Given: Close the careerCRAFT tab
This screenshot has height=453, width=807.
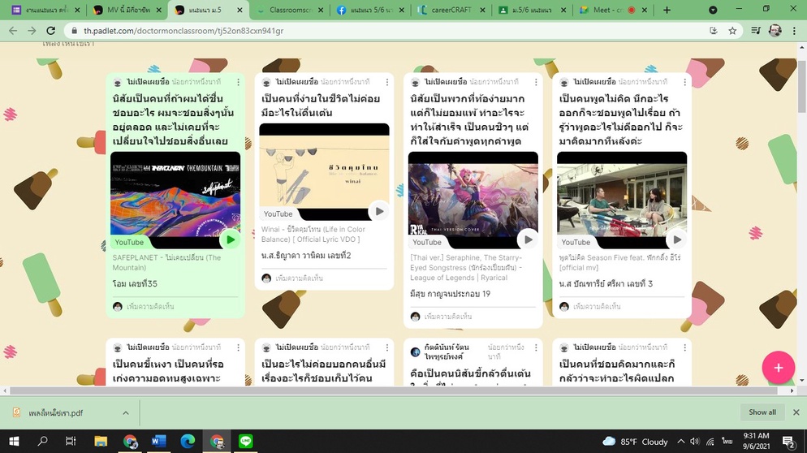Looking at the screenshot, I should (483, 10).
